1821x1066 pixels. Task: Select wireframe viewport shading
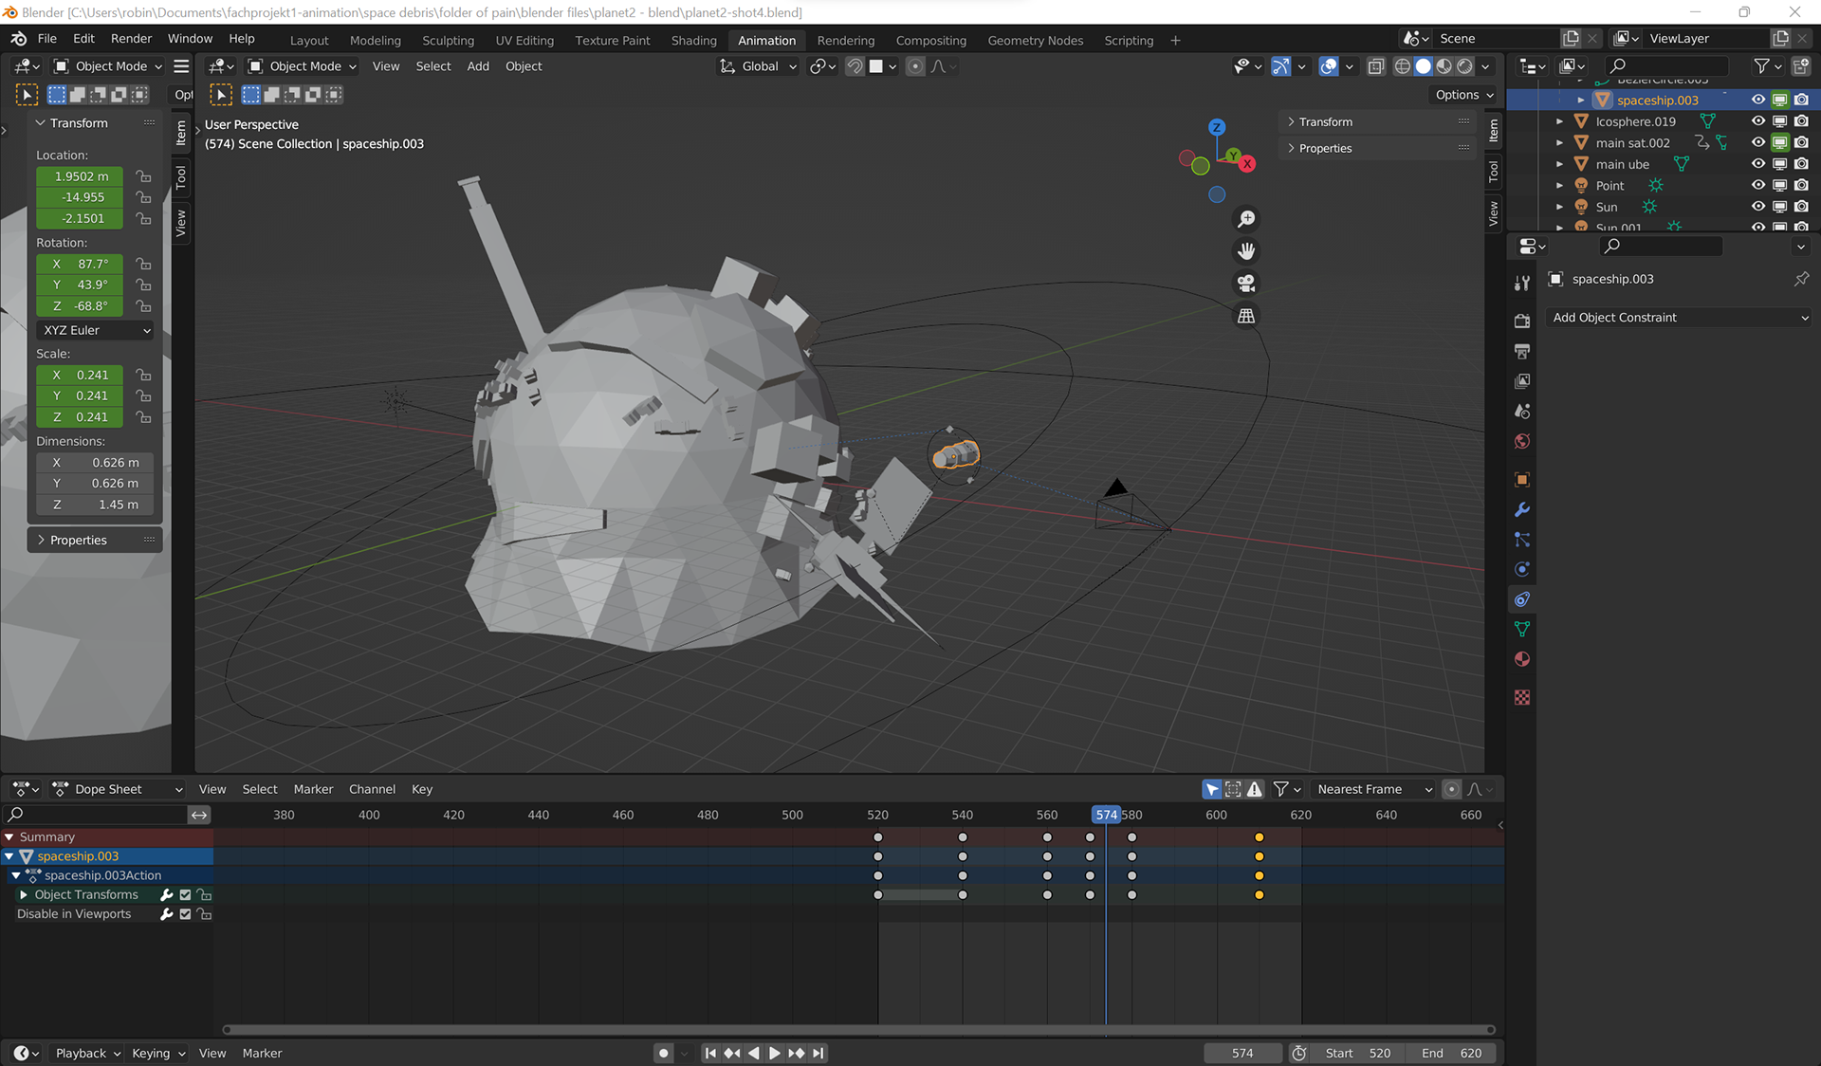pyautogui.click(x=1402, y=66)
